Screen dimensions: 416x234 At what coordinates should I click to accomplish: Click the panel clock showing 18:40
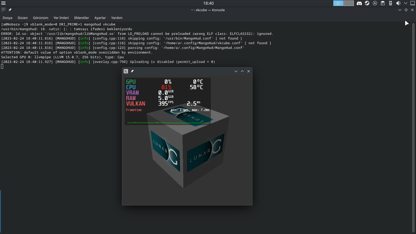click(208, 3)
